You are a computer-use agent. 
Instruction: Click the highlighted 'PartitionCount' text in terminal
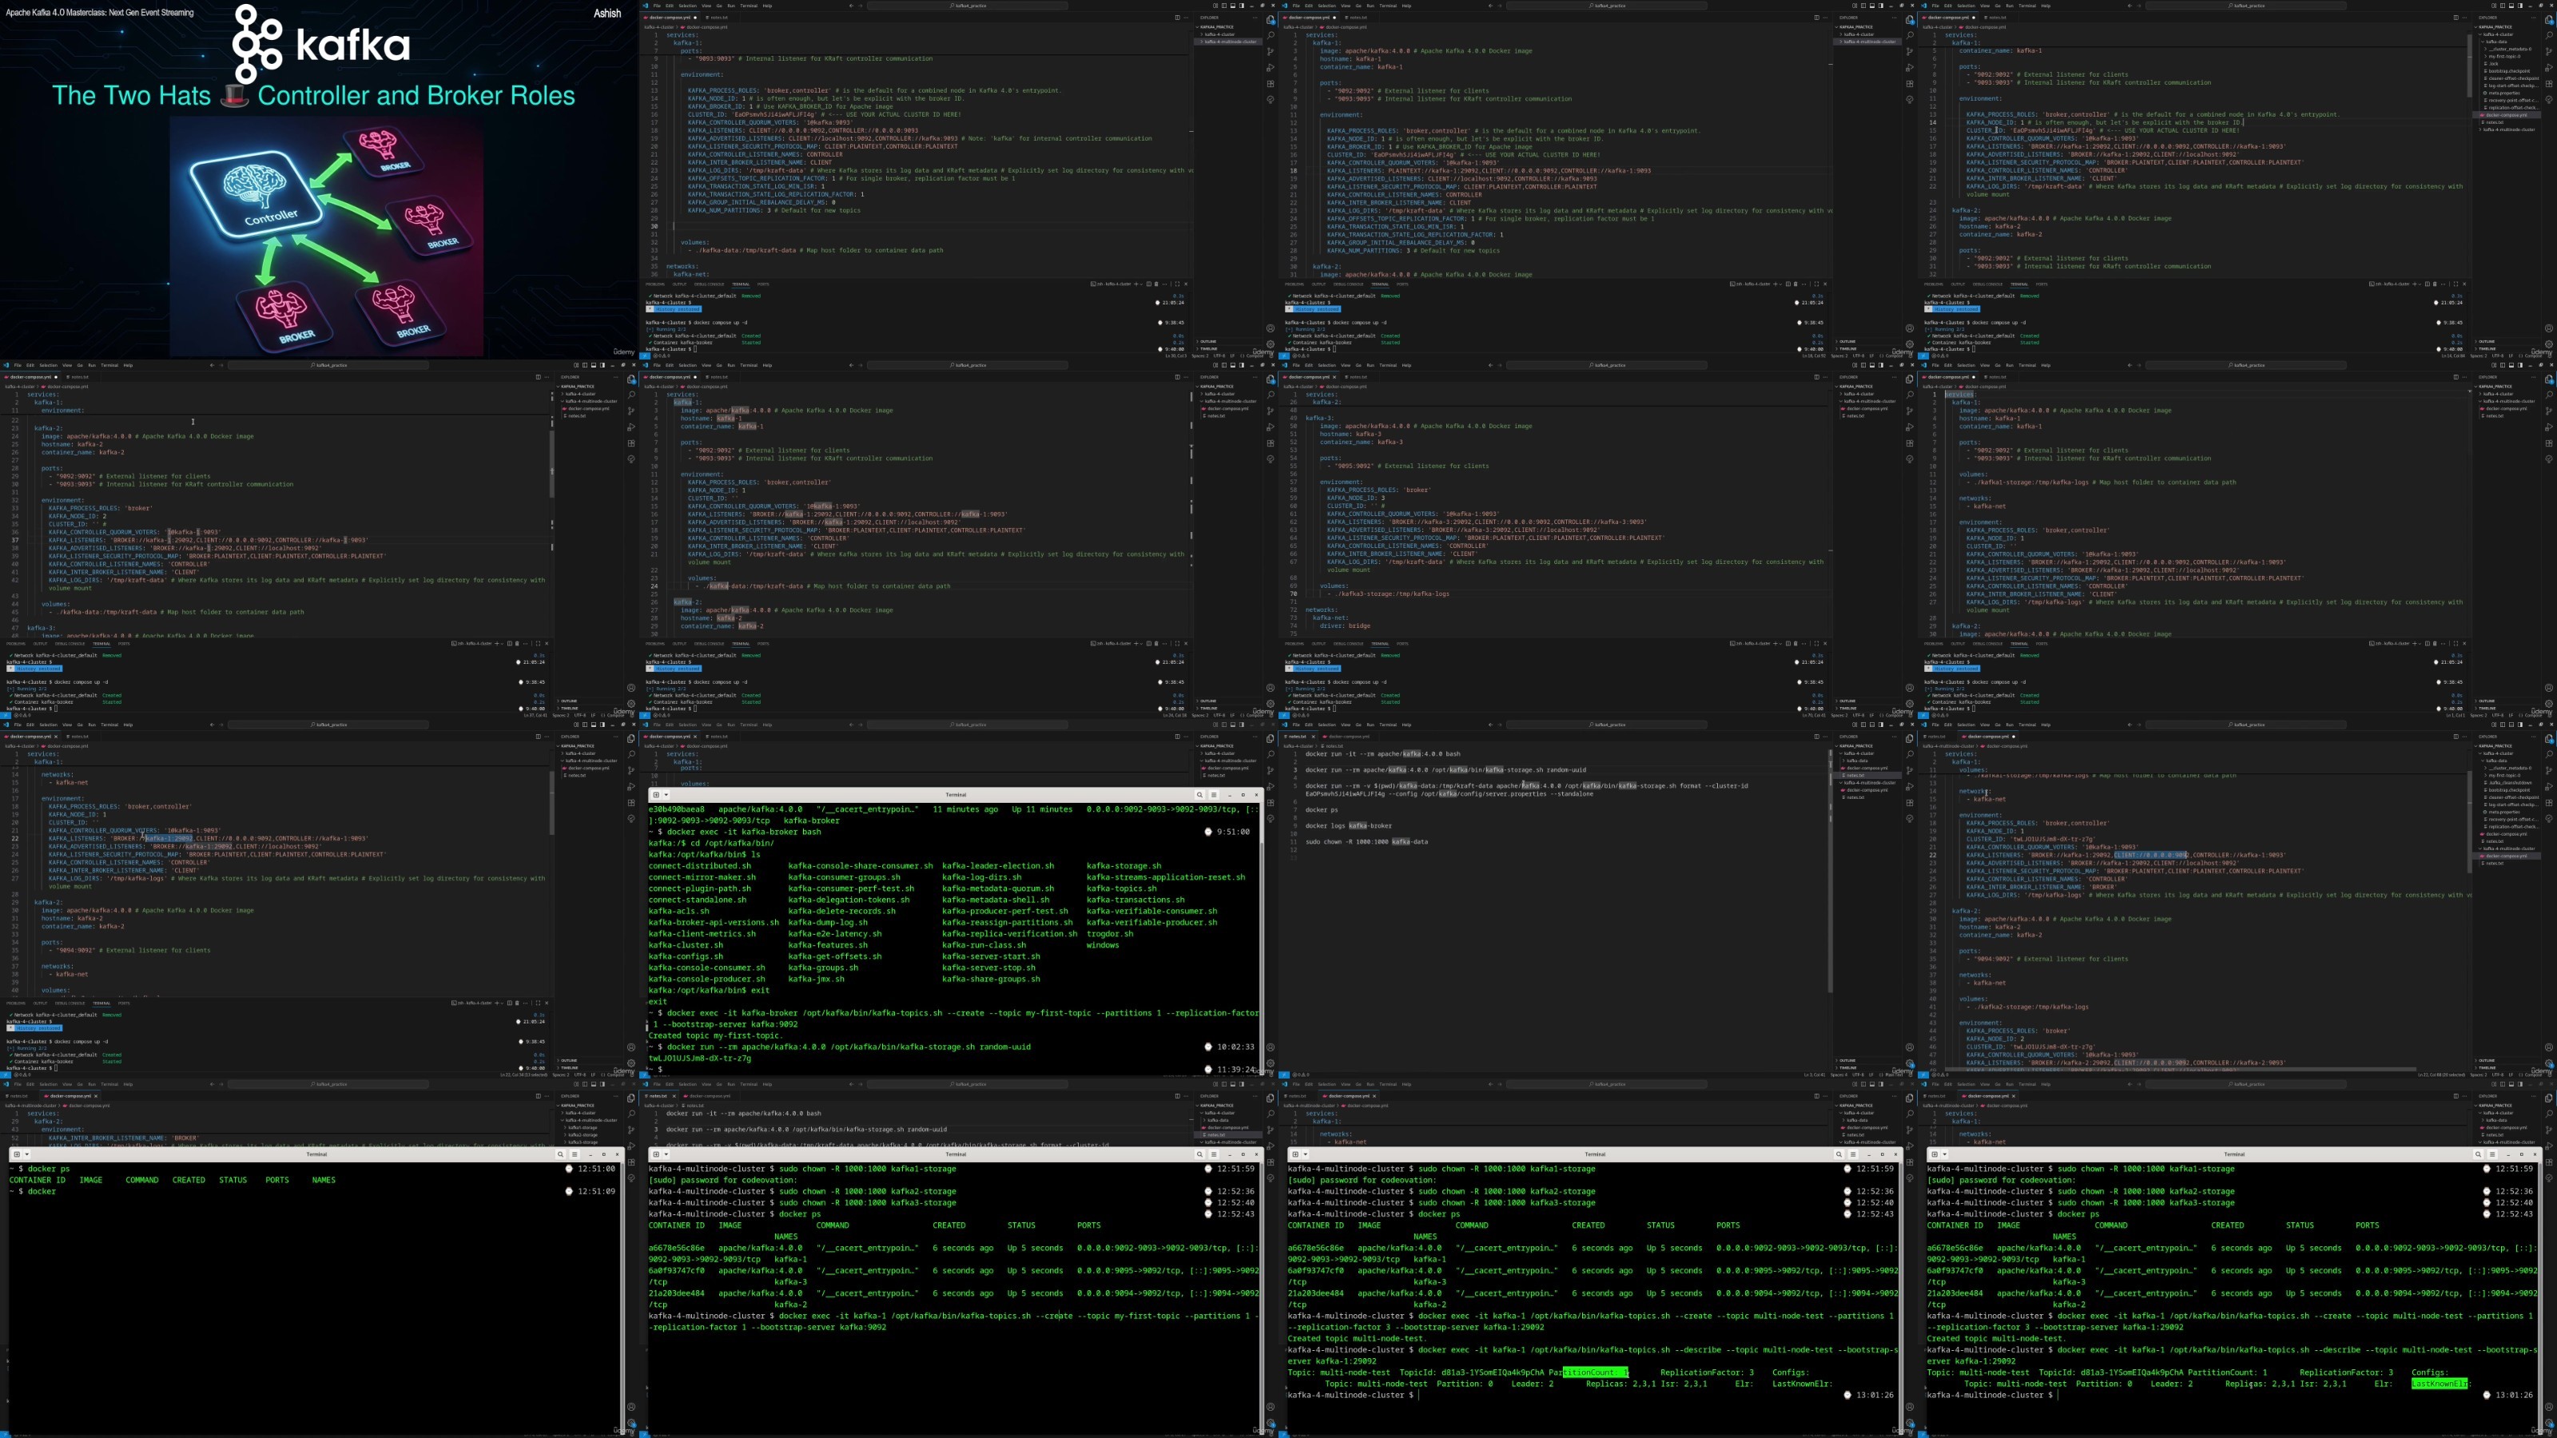[1595, 1372]
